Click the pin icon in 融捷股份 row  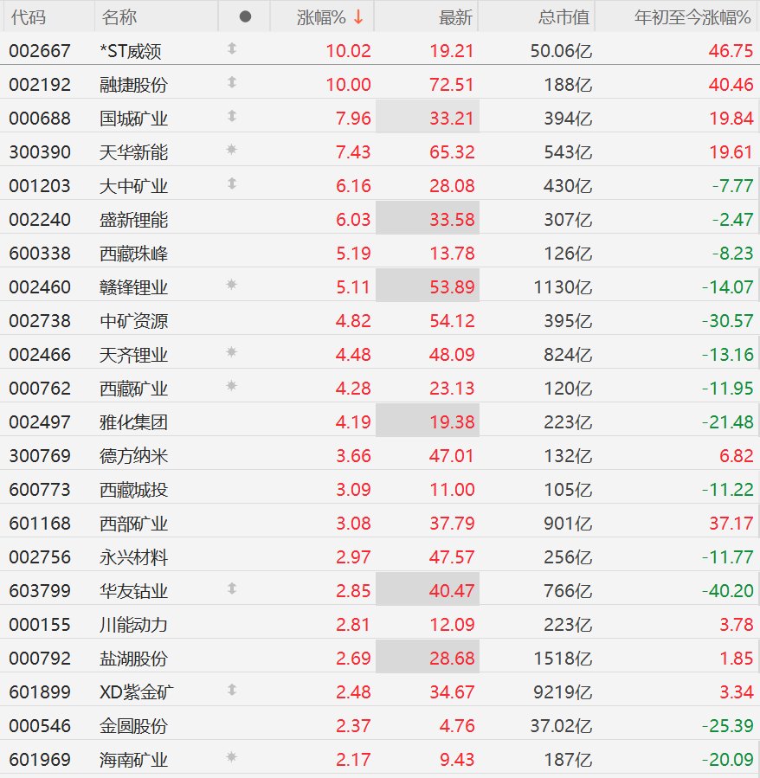[231, 82]
